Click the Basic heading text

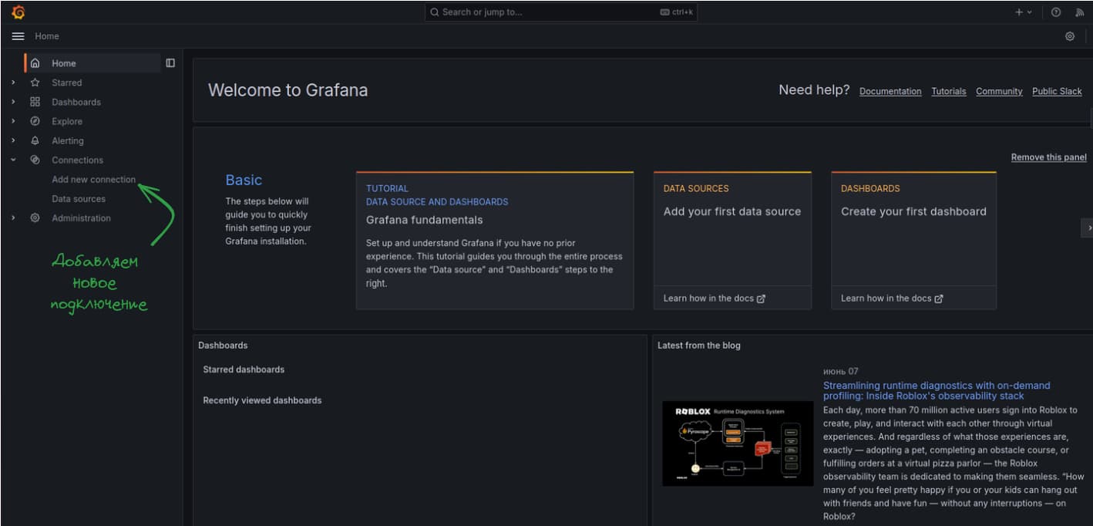244,180
